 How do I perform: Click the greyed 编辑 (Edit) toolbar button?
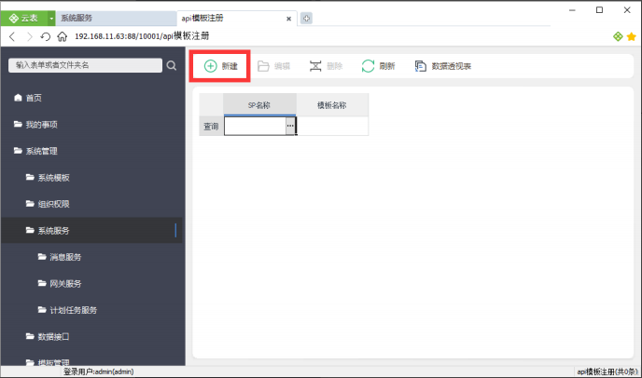point(274,66)
